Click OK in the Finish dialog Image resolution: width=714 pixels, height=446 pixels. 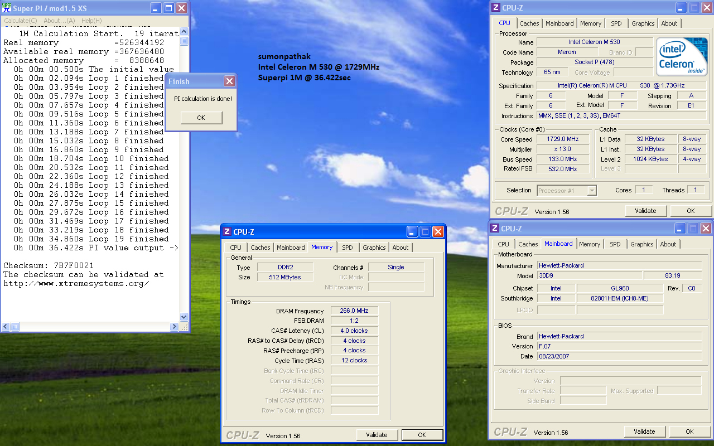[201, 118]
